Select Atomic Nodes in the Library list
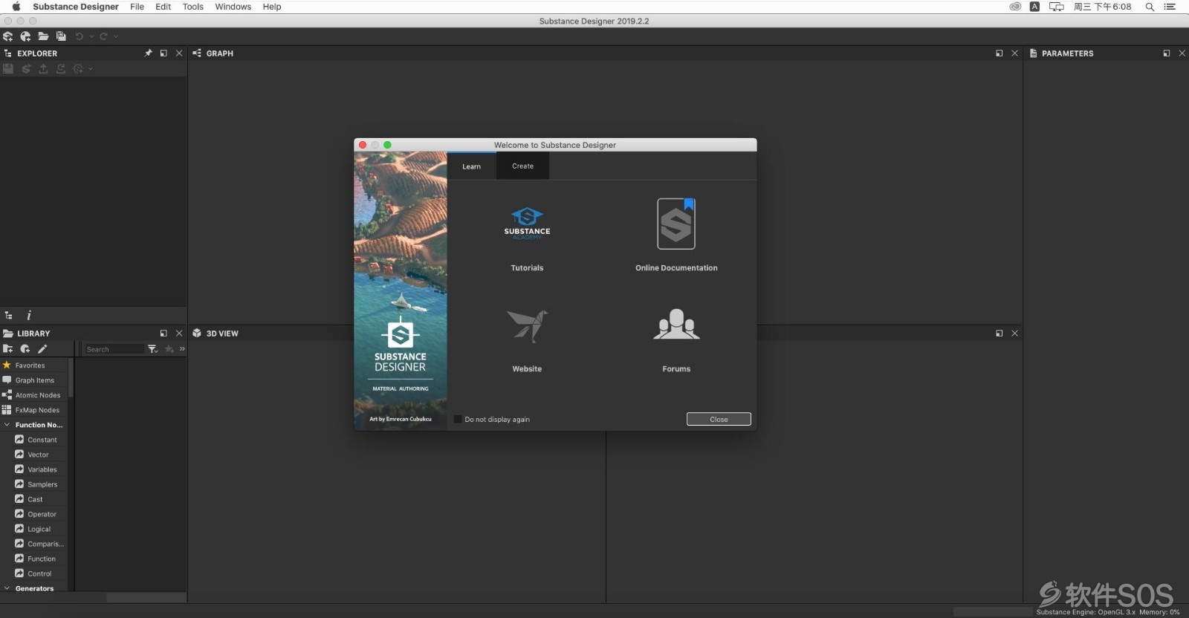1189x618 pixels. point(34,395)
